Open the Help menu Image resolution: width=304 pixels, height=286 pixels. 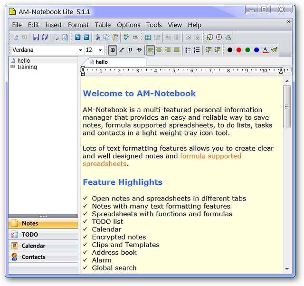pyautogui.click(x=194, y=25)
